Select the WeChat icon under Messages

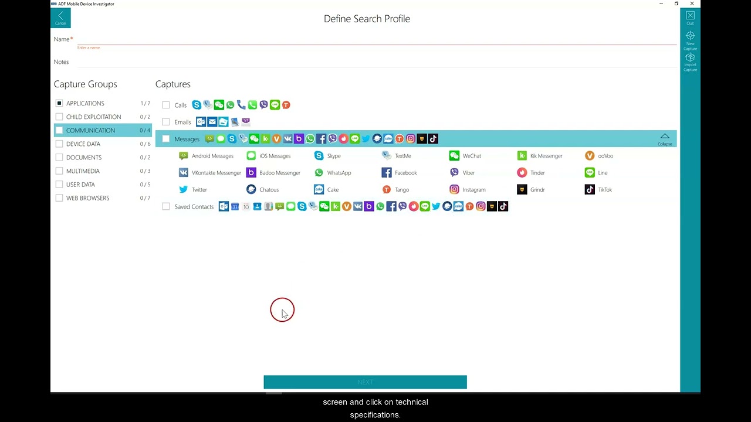454,156
